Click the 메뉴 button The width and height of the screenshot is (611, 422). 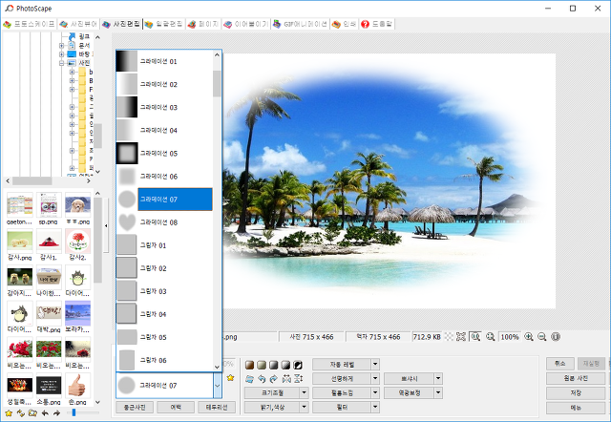(576, 408)
